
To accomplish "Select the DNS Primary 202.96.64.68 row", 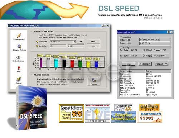I will coord(145,81).
